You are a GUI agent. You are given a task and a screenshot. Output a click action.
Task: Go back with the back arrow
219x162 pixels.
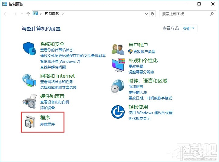click(6, 14)
